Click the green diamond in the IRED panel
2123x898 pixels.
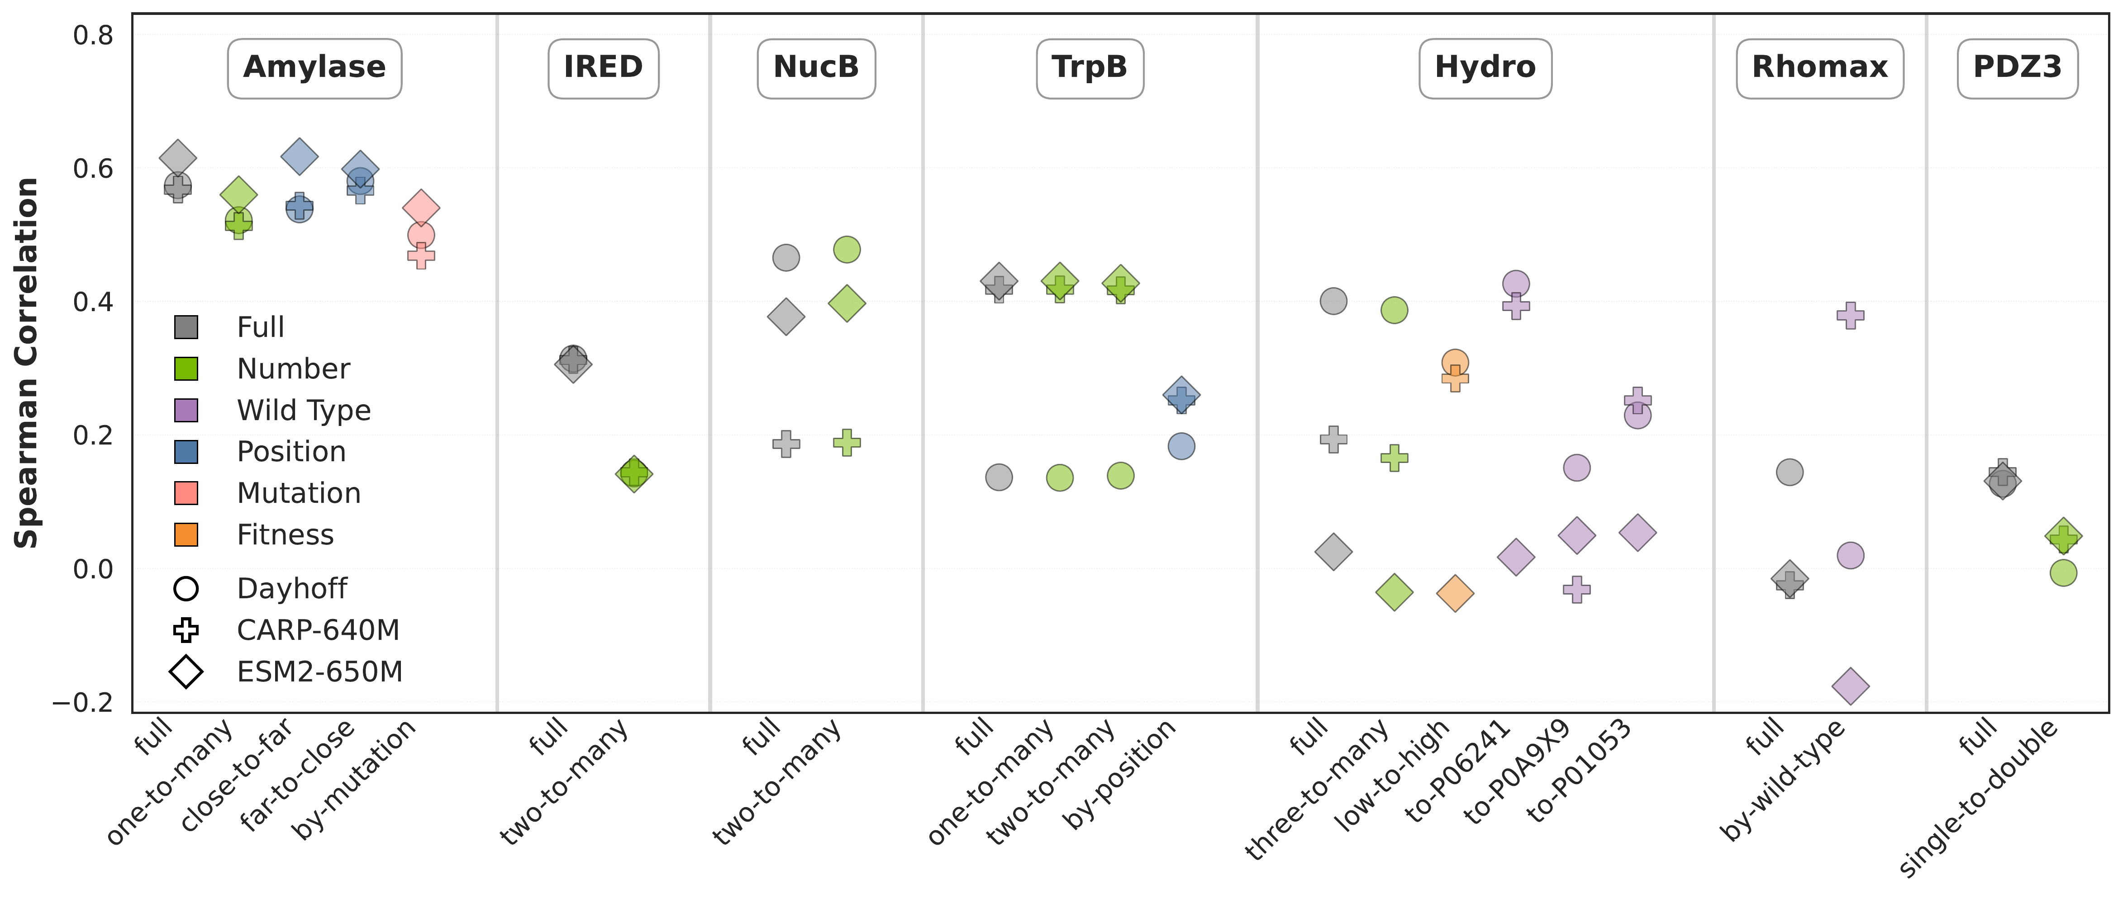point(634,474)
